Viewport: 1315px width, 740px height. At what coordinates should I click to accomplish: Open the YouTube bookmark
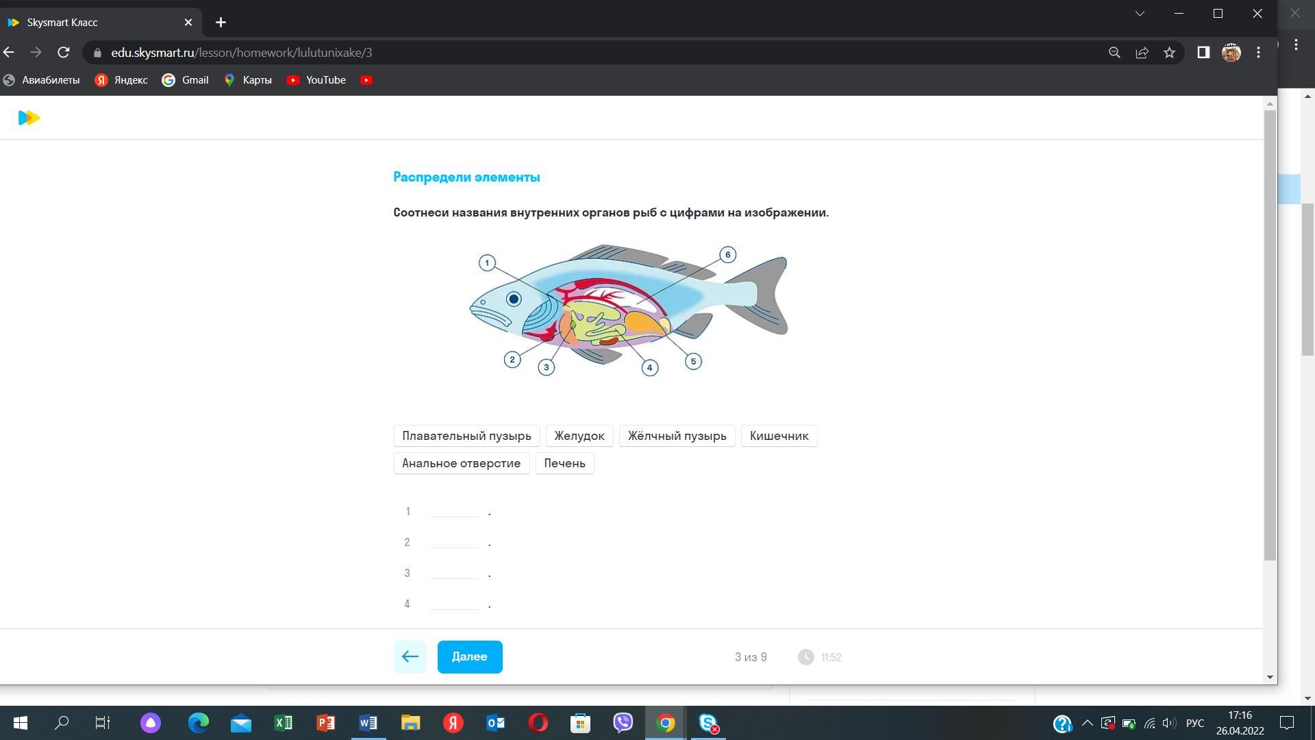[316, 80]
